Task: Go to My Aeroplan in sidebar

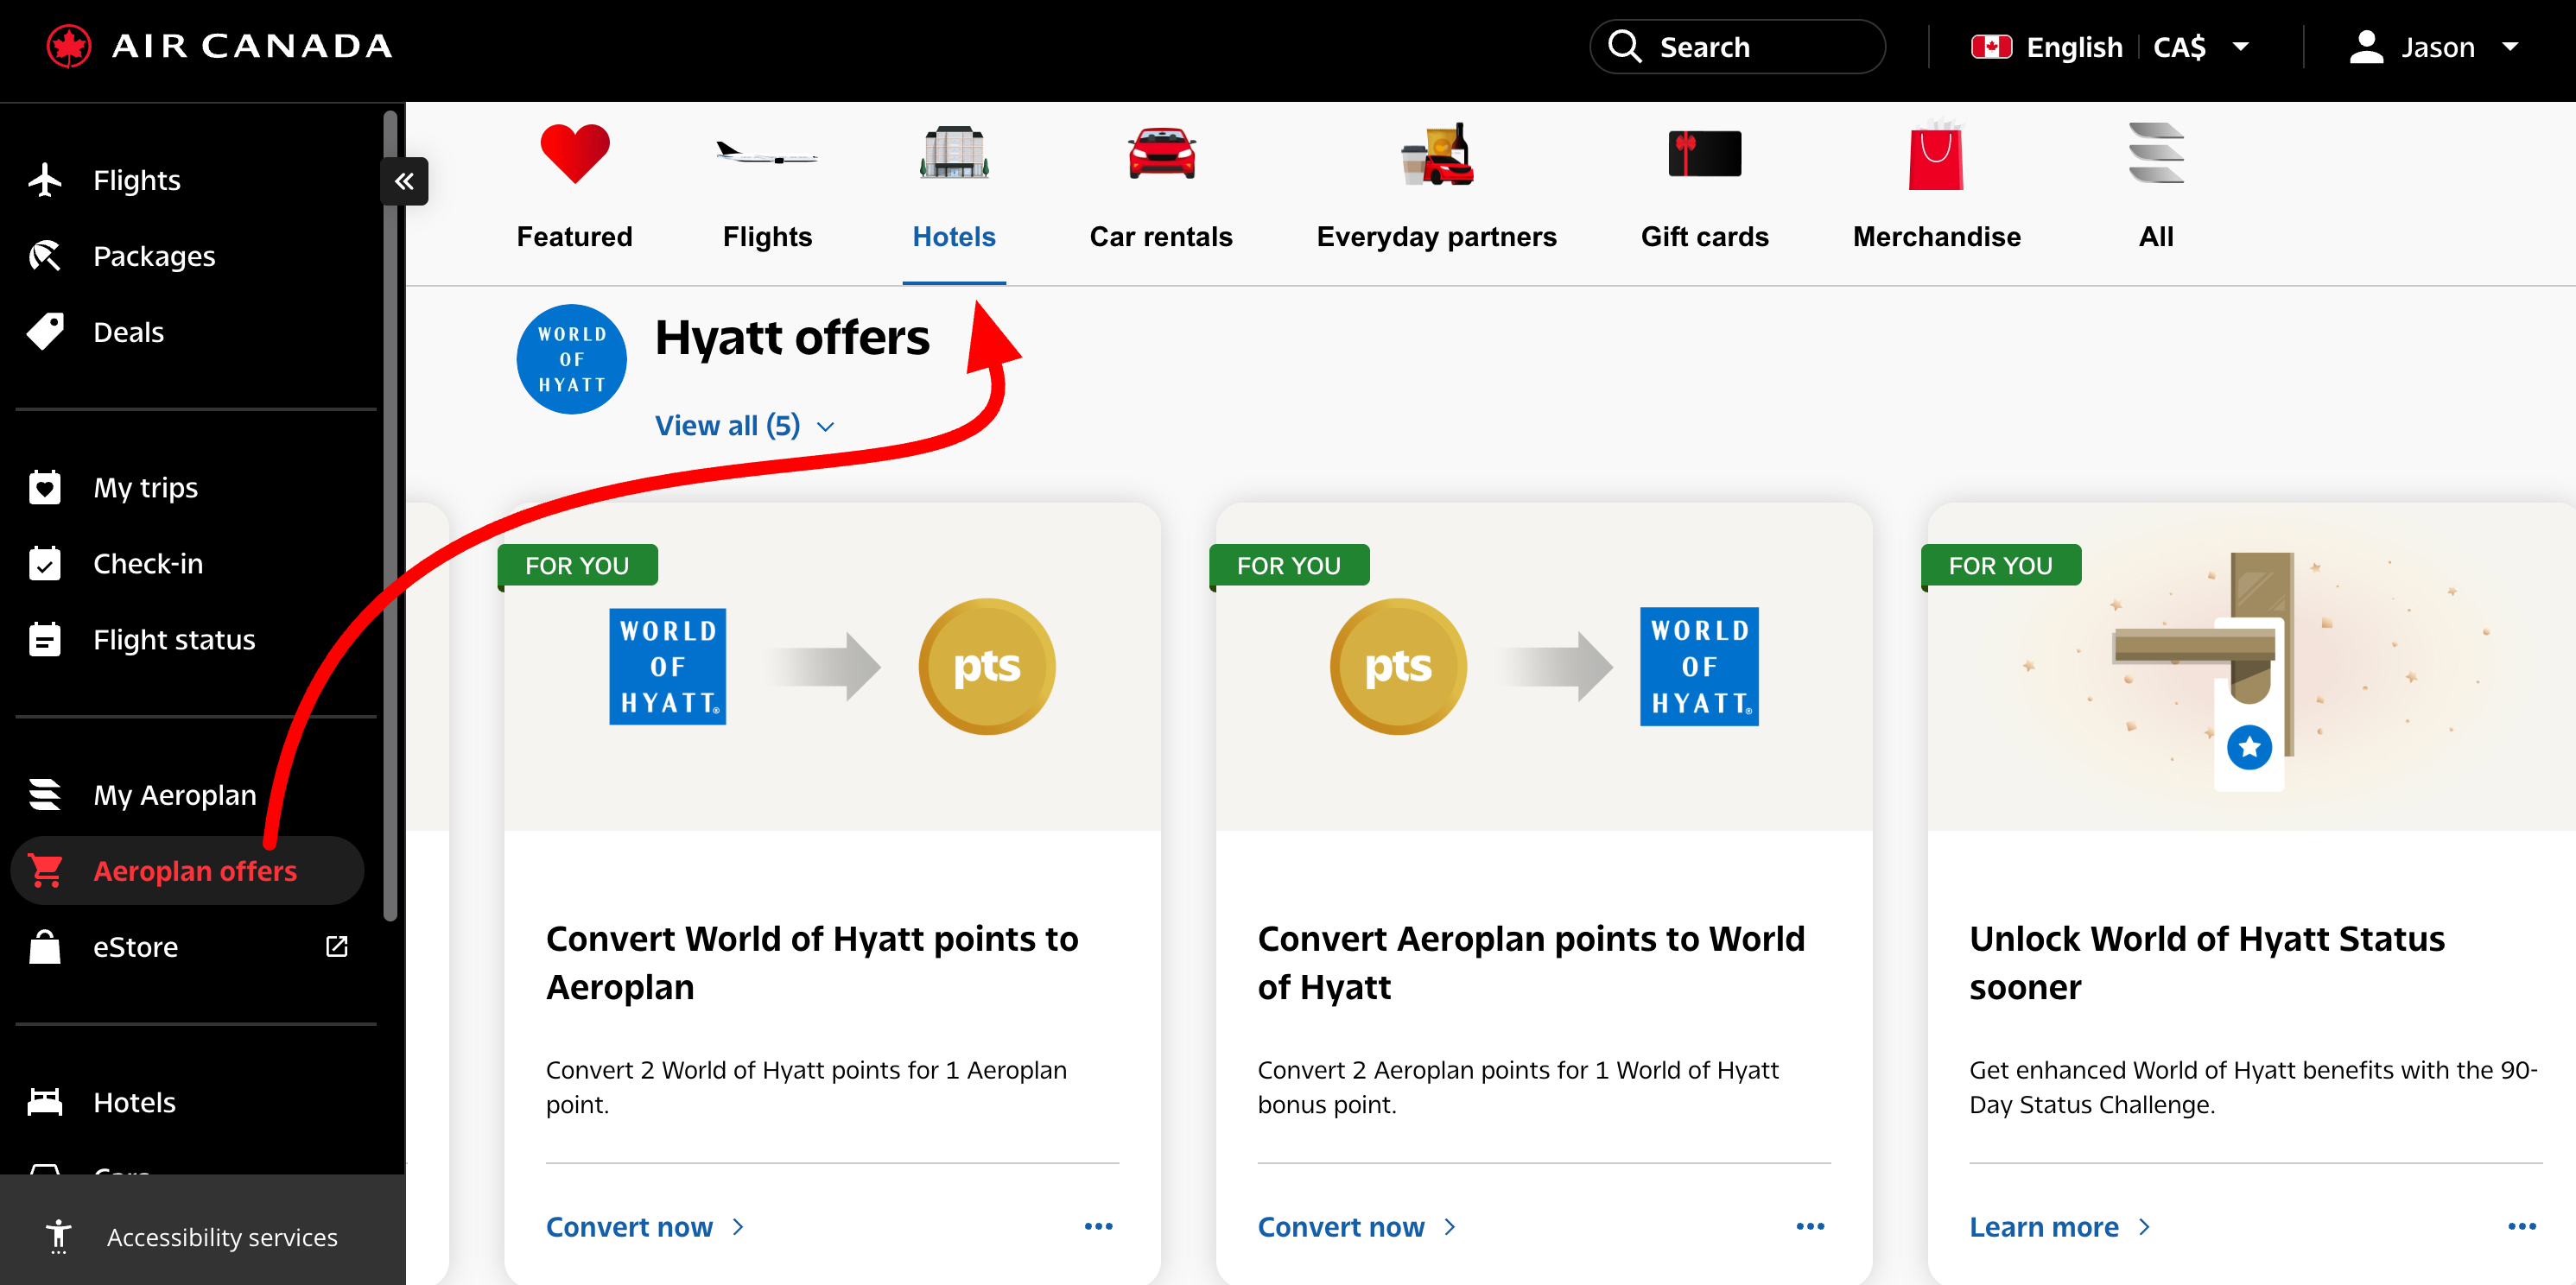Action: pos(175,795)
